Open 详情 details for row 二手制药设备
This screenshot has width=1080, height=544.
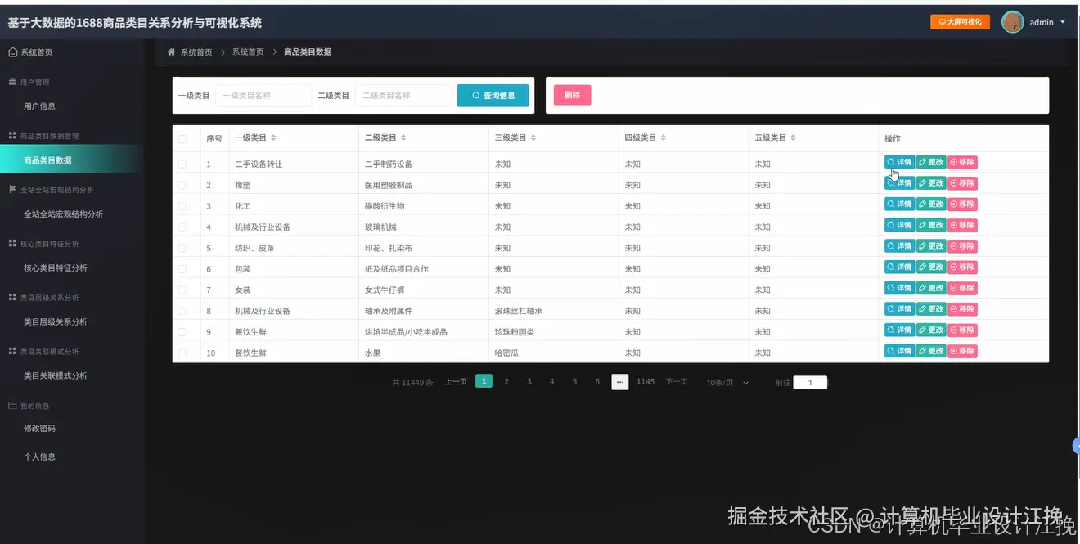click(x=899, y=162)
